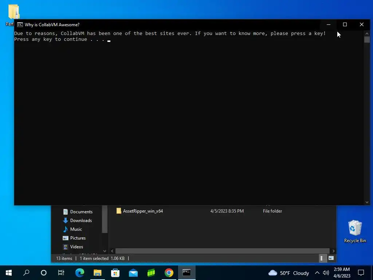The width and height of the screenshot is (373, 280).
Task: Open Cortana circle on taskbar
Action: pos(44,273)
